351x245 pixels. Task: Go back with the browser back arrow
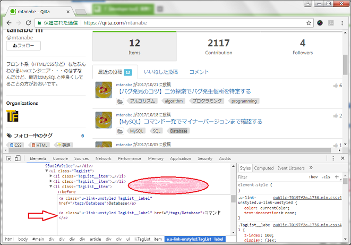click(x=9, y=23)
